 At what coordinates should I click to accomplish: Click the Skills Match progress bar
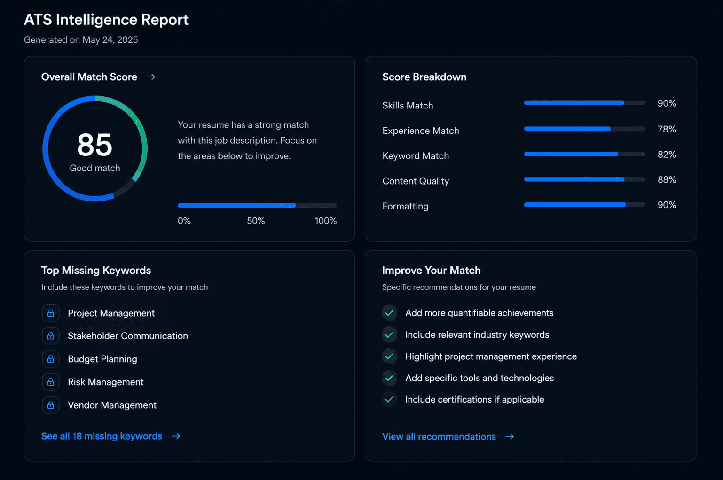[584, 103]
